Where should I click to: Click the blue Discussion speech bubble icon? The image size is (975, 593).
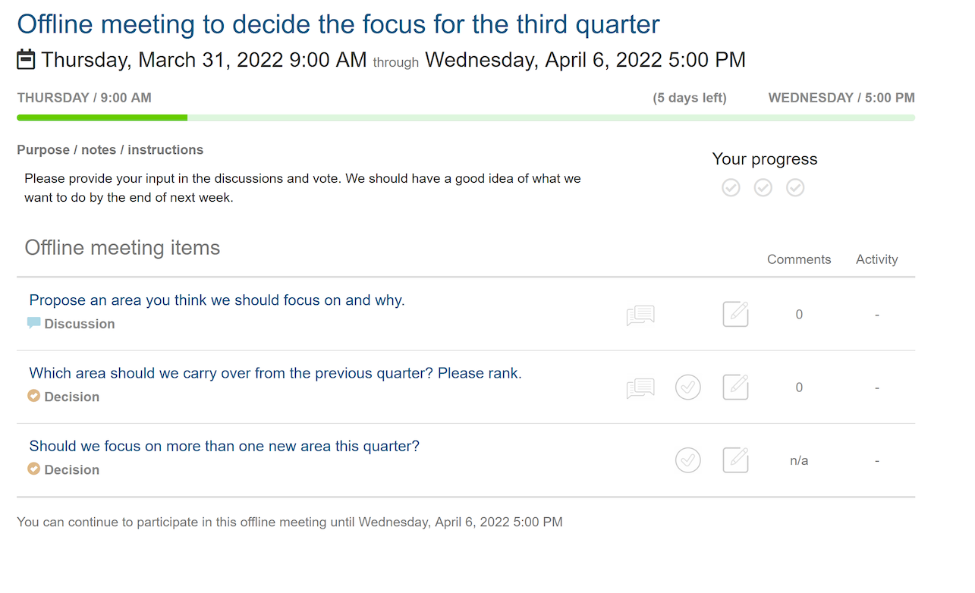pos(33,323)
